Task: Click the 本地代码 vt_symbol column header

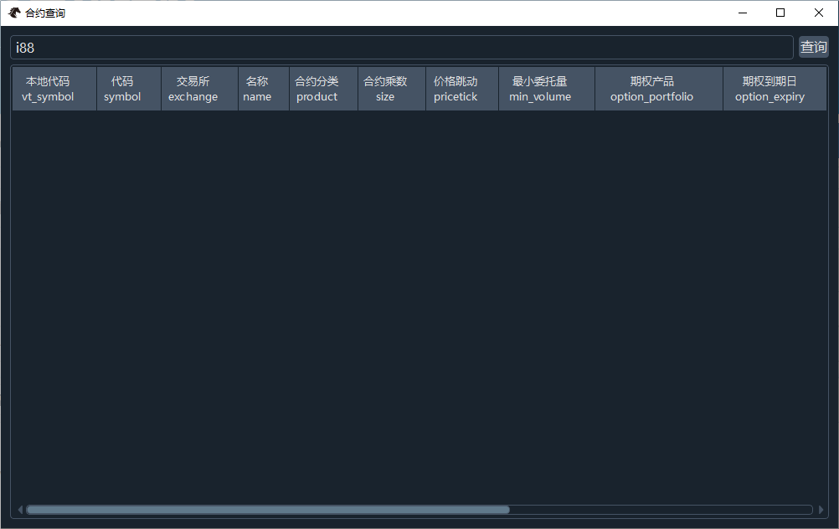Action: pyautogui.click(x=48, y=89)
